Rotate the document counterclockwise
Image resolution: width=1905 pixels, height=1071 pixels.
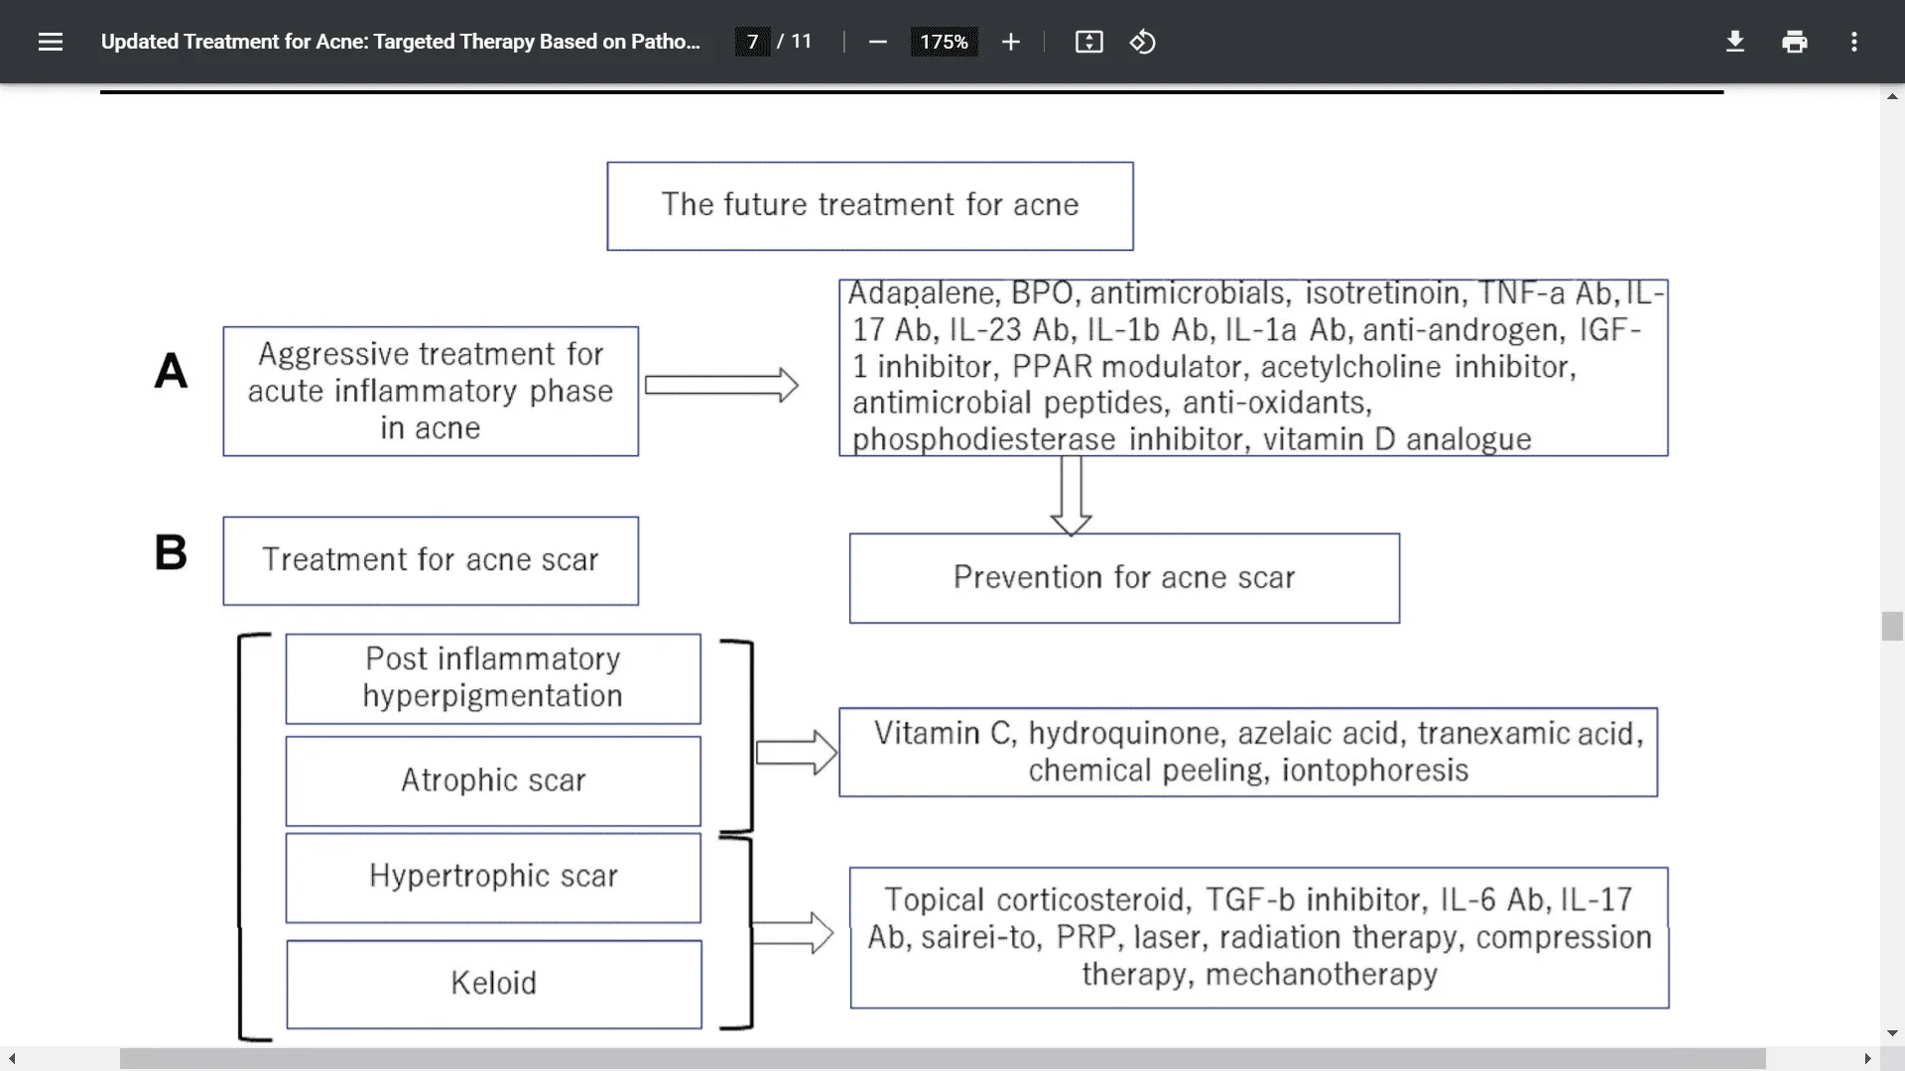point(1142,42)
